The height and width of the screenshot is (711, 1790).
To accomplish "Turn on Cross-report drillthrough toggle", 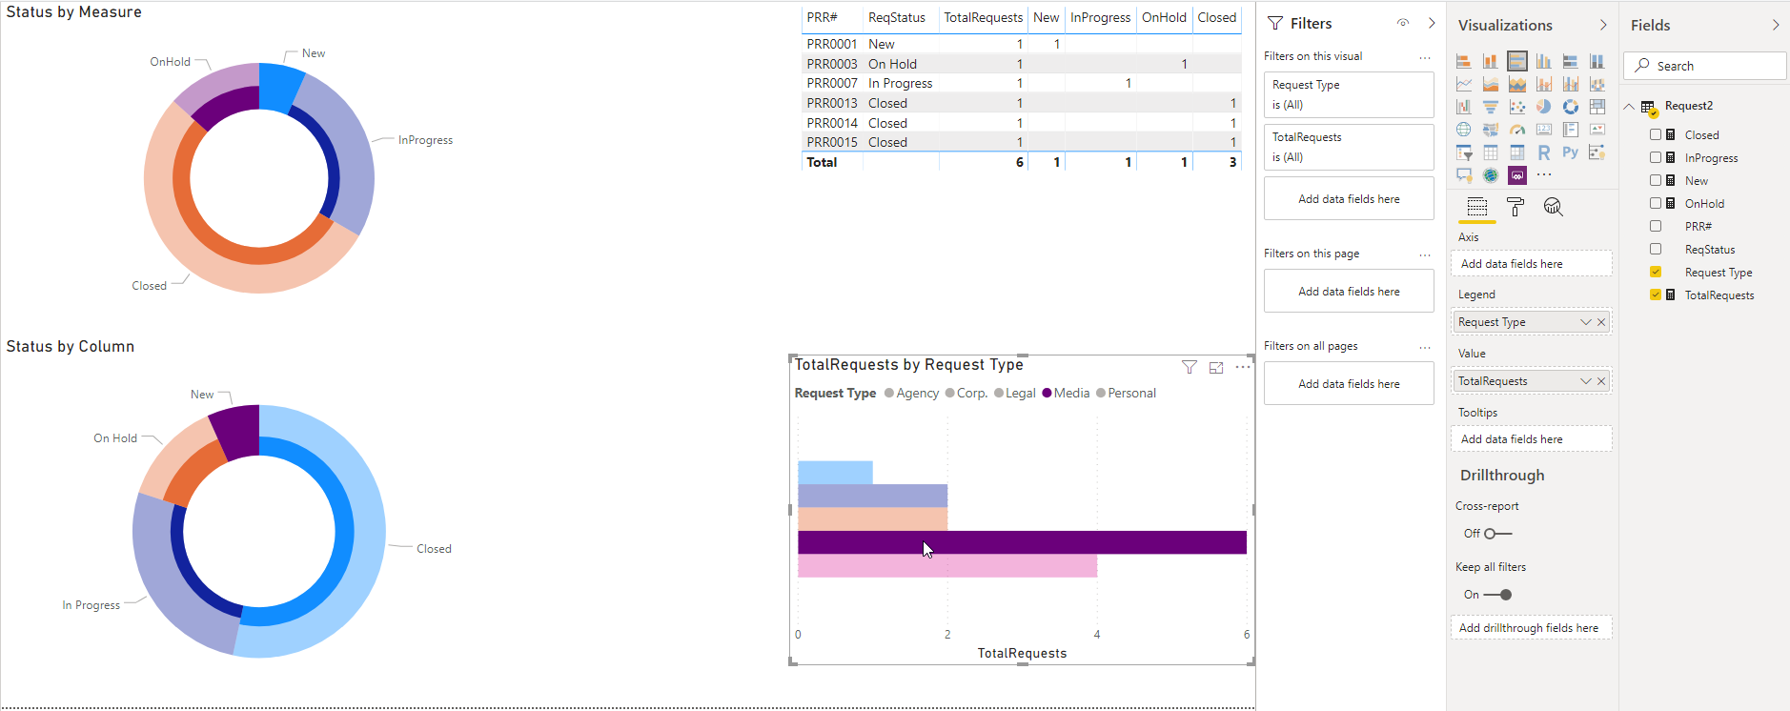I will (1498, 534).
